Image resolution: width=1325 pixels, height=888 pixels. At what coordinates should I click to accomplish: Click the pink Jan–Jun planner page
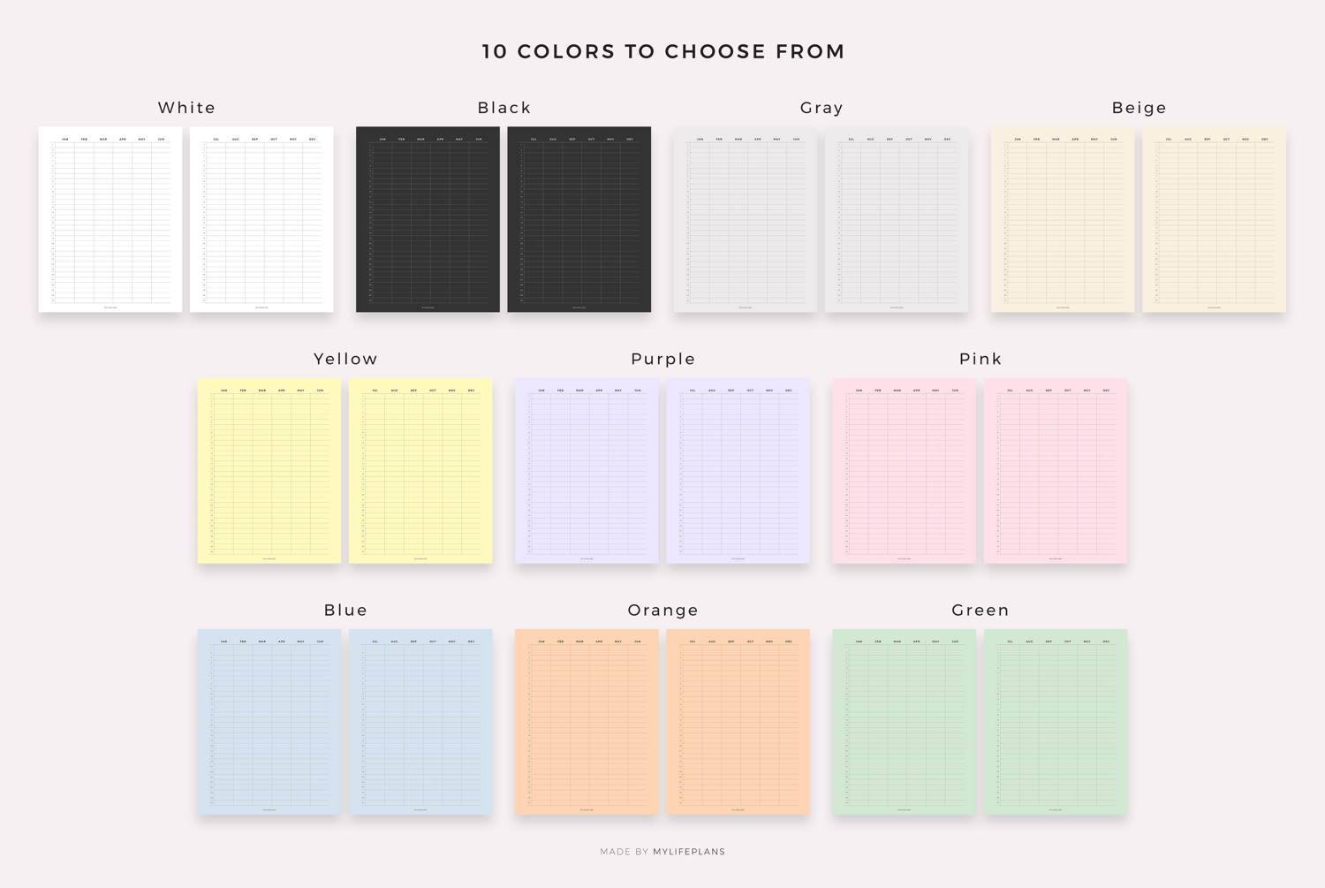pyautogui.click(x=904, y=470)
